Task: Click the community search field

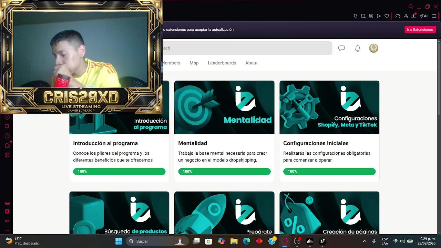Action: 247,48
